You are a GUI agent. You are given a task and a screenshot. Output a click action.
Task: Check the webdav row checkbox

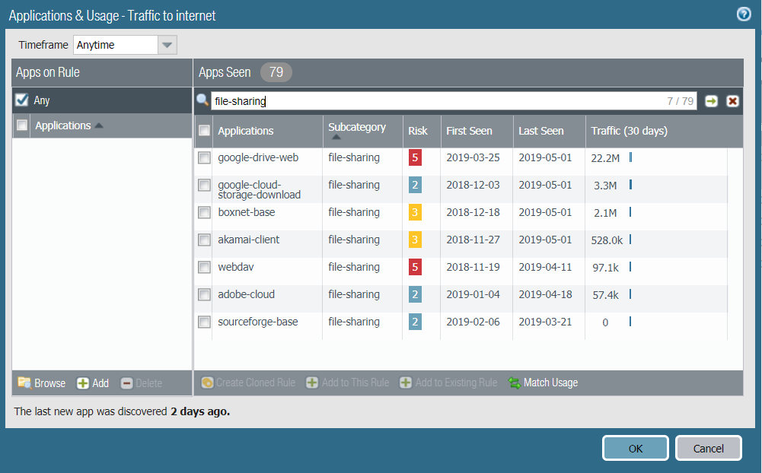pyautogui.click(x=204, y=267)
